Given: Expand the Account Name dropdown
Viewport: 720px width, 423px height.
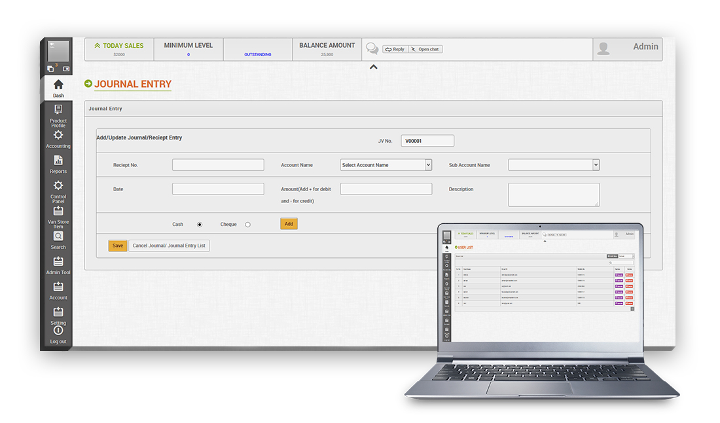Looking at the screenshot, I should (386, 165).
